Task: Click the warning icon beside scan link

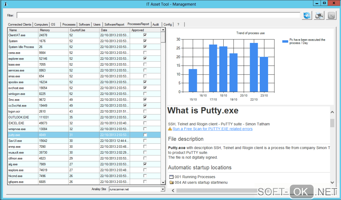Action: 170,129
